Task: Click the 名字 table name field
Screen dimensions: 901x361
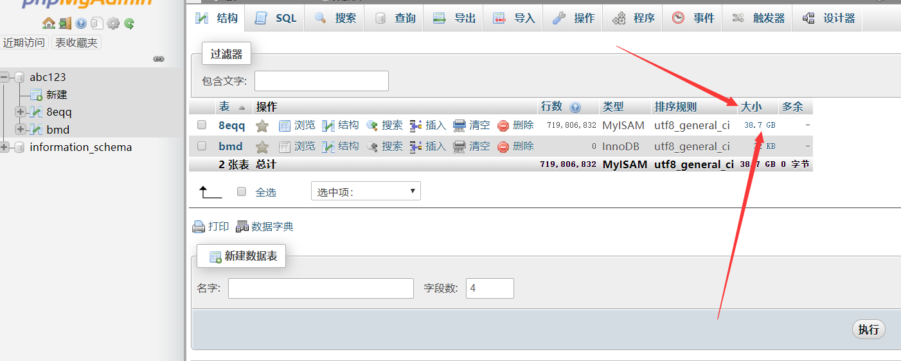Action: [x=321, y=288]
